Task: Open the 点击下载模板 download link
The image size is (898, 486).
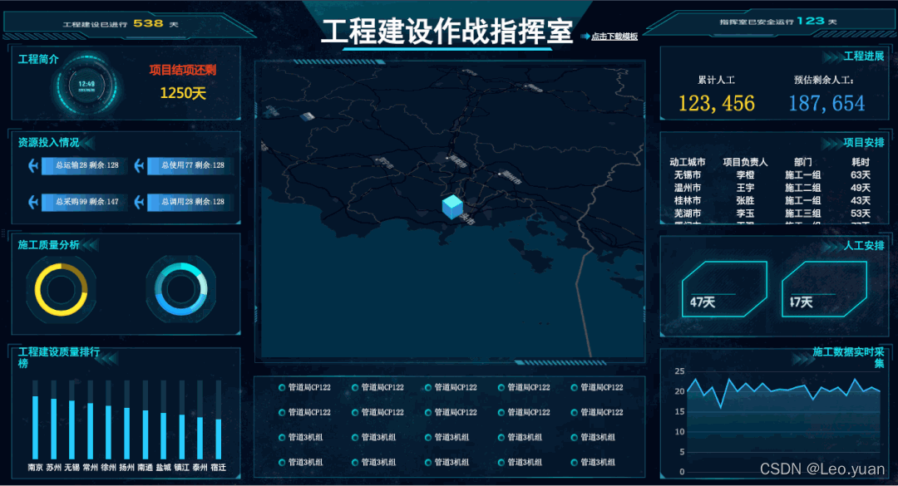Action: click(614, 36)
